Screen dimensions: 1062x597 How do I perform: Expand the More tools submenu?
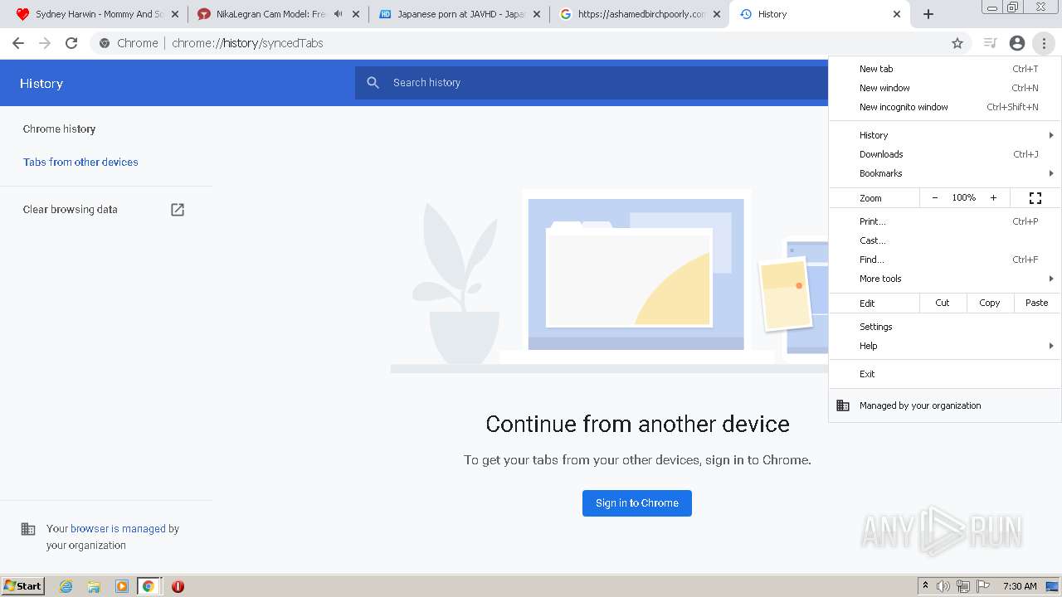pos(944,279)
